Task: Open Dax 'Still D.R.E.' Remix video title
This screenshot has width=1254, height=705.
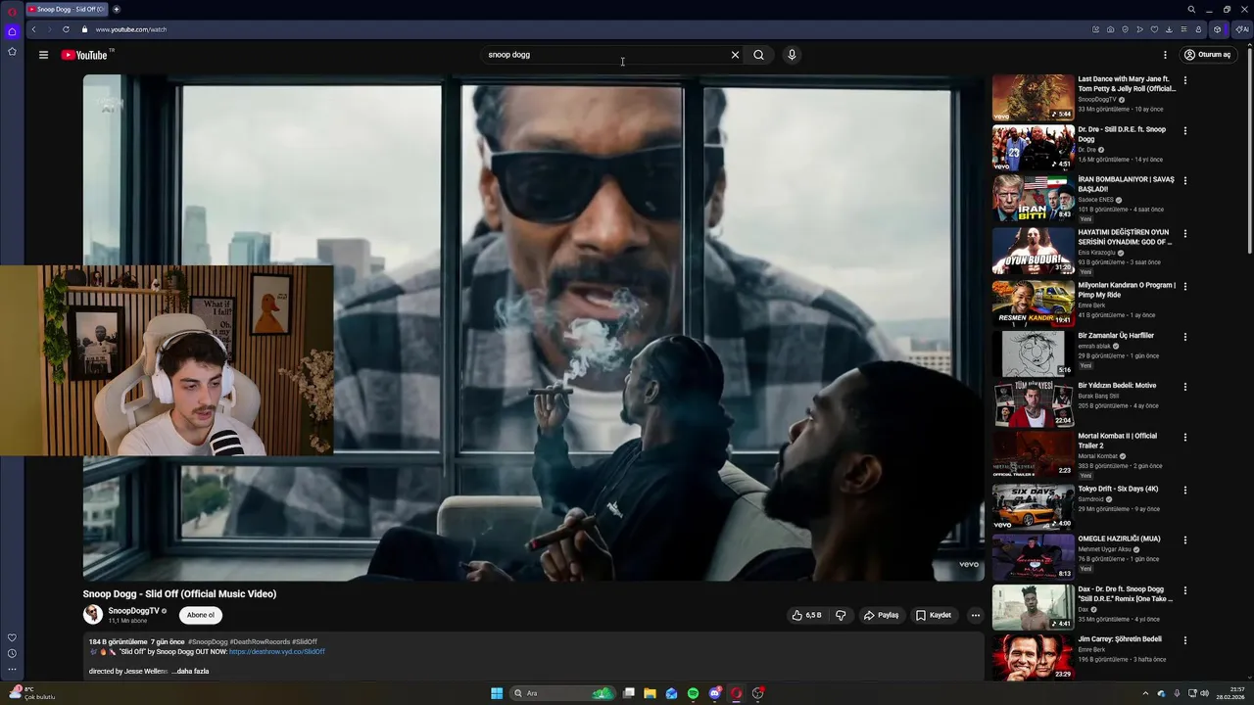Action: (1126, 594)
